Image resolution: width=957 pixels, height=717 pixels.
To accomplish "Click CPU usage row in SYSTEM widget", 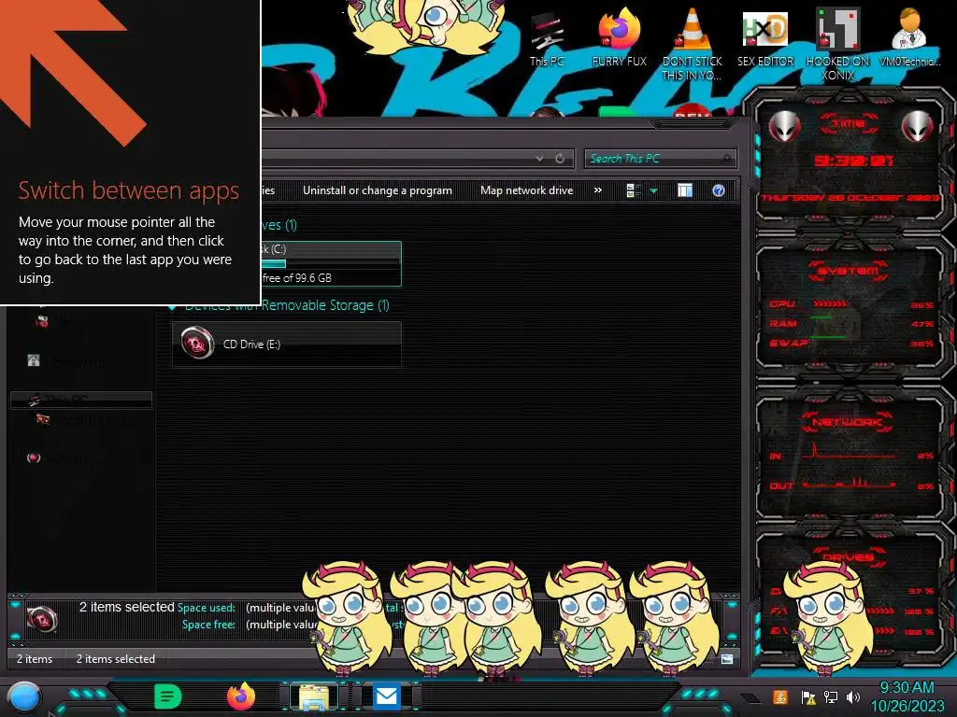I will pos(850,304).
